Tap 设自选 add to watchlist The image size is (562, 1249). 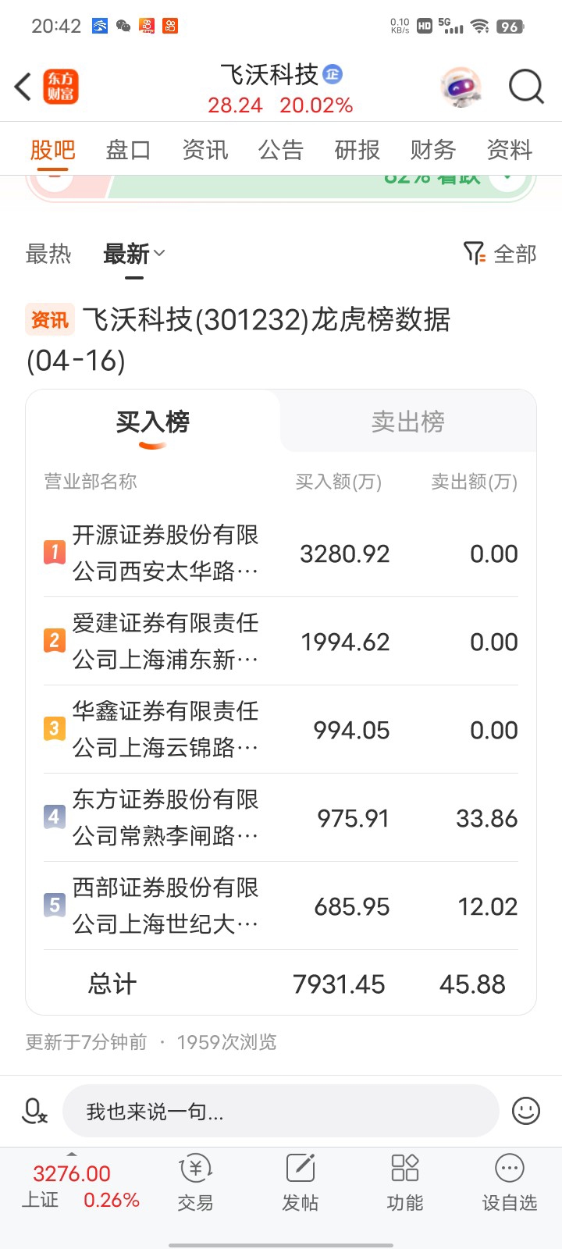pos(510,1182)
